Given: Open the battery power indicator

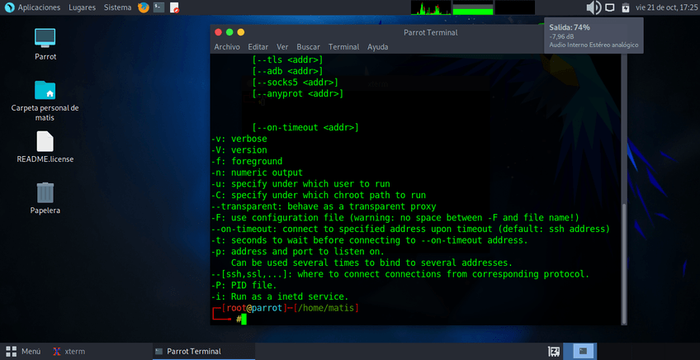Looking at the screenshot, I should tap(626, 7).
